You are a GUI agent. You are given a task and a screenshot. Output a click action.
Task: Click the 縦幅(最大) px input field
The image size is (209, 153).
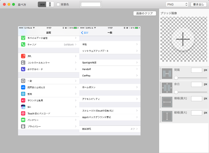(196, 113)
